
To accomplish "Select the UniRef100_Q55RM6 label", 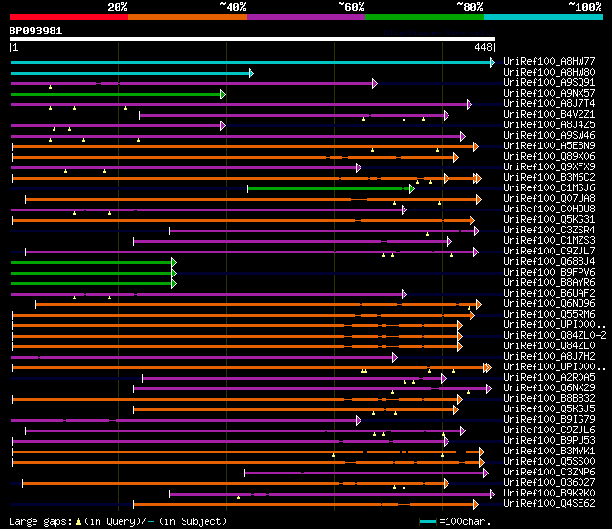I will pos(549,315).
